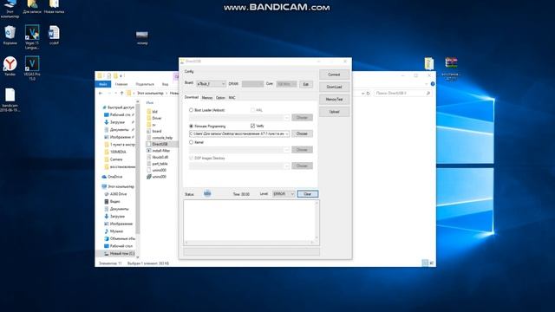The width and height of the screenshot is (555, 312).
Task: Click the DownLoad button
Action: 334,87
